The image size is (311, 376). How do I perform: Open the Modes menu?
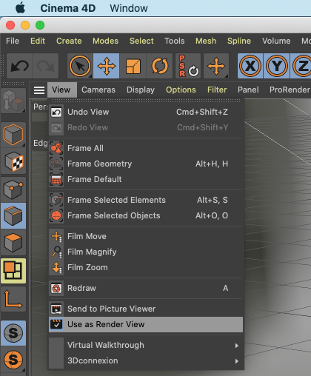[105, 41]
